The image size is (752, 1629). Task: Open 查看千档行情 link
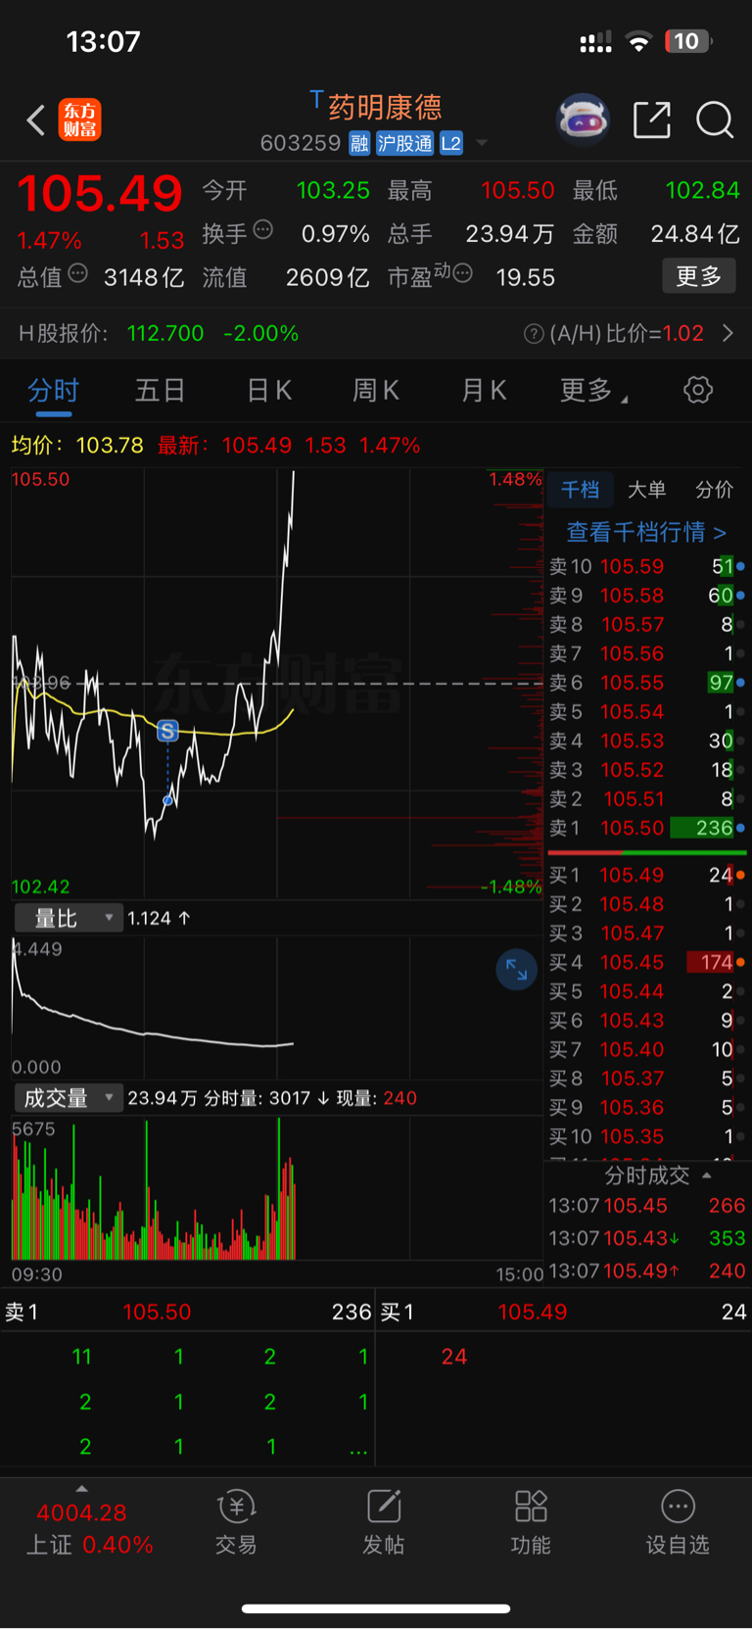(x=646, y=532)
